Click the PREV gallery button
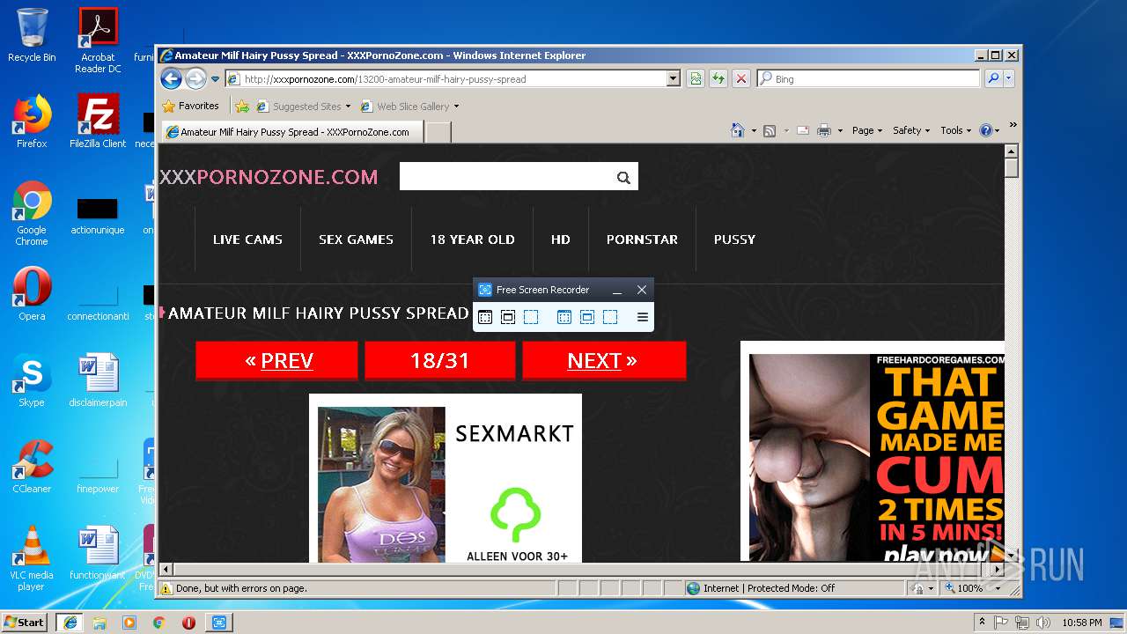Viewport: 1127px width, 634px height. click(x=276, y=360)
